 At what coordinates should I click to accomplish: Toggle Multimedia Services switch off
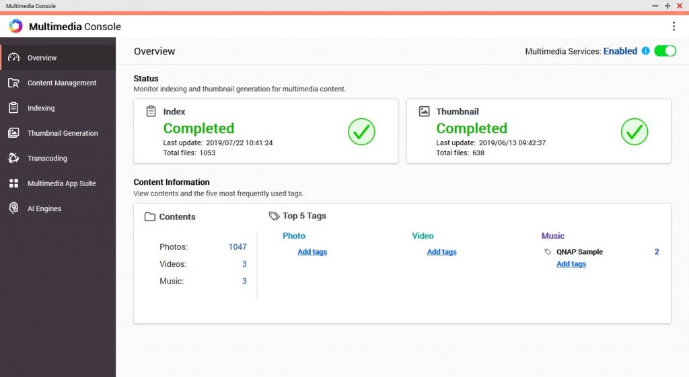coord(665,51)
